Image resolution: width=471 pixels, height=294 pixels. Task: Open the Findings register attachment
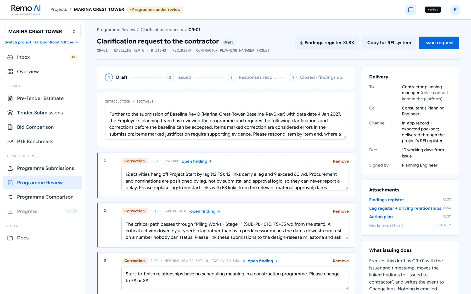click(x=386, y=200)
